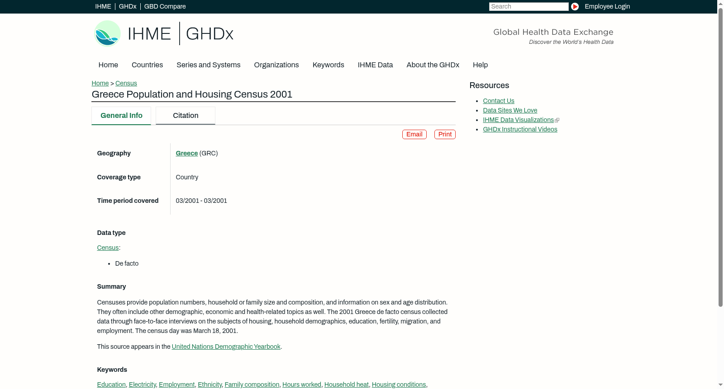Click the external link icon after IHME Data Visualizations

point(557,120)
